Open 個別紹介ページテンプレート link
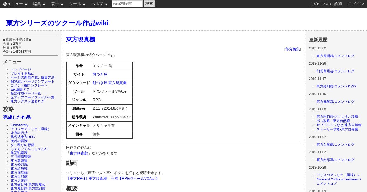 coord(32,81)
